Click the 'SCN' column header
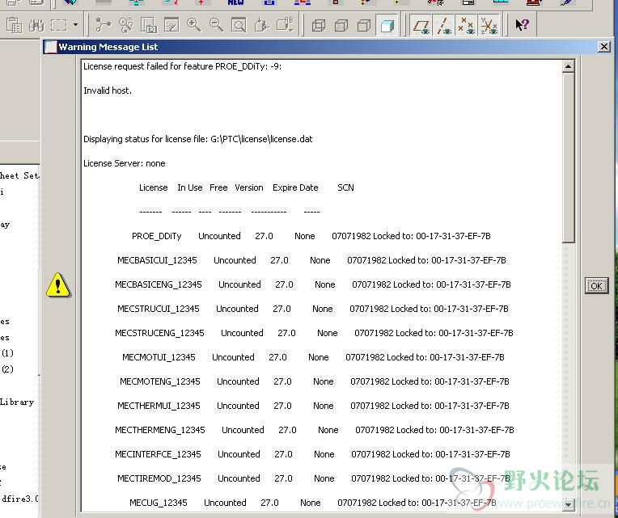The height and width of the screenshot is (518, 618). [345, 187]
